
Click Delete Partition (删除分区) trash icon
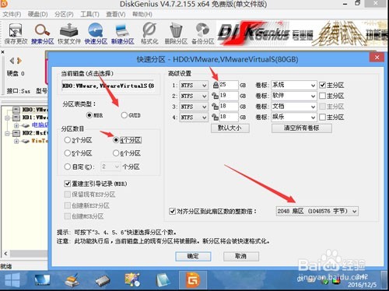pos(176,33)
